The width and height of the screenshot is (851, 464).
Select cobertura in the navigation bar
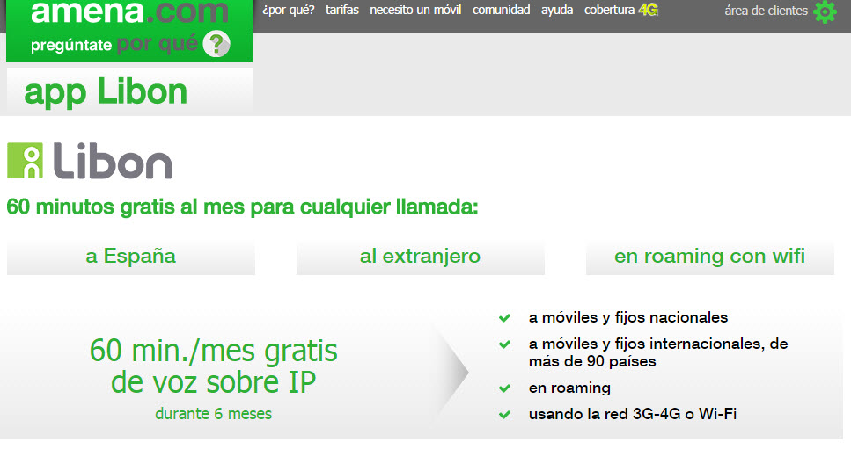609,10
